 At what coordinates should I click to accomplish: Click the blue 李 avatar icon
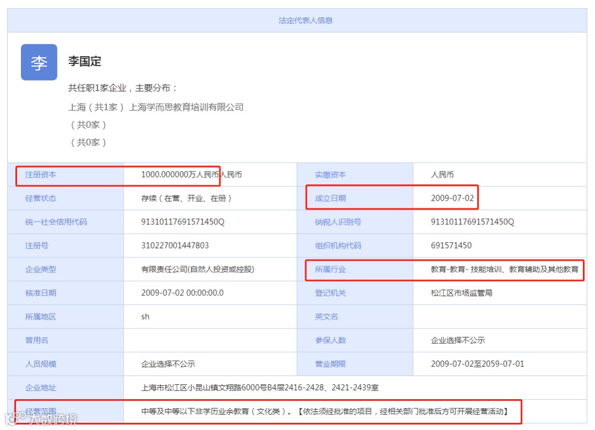39,62
